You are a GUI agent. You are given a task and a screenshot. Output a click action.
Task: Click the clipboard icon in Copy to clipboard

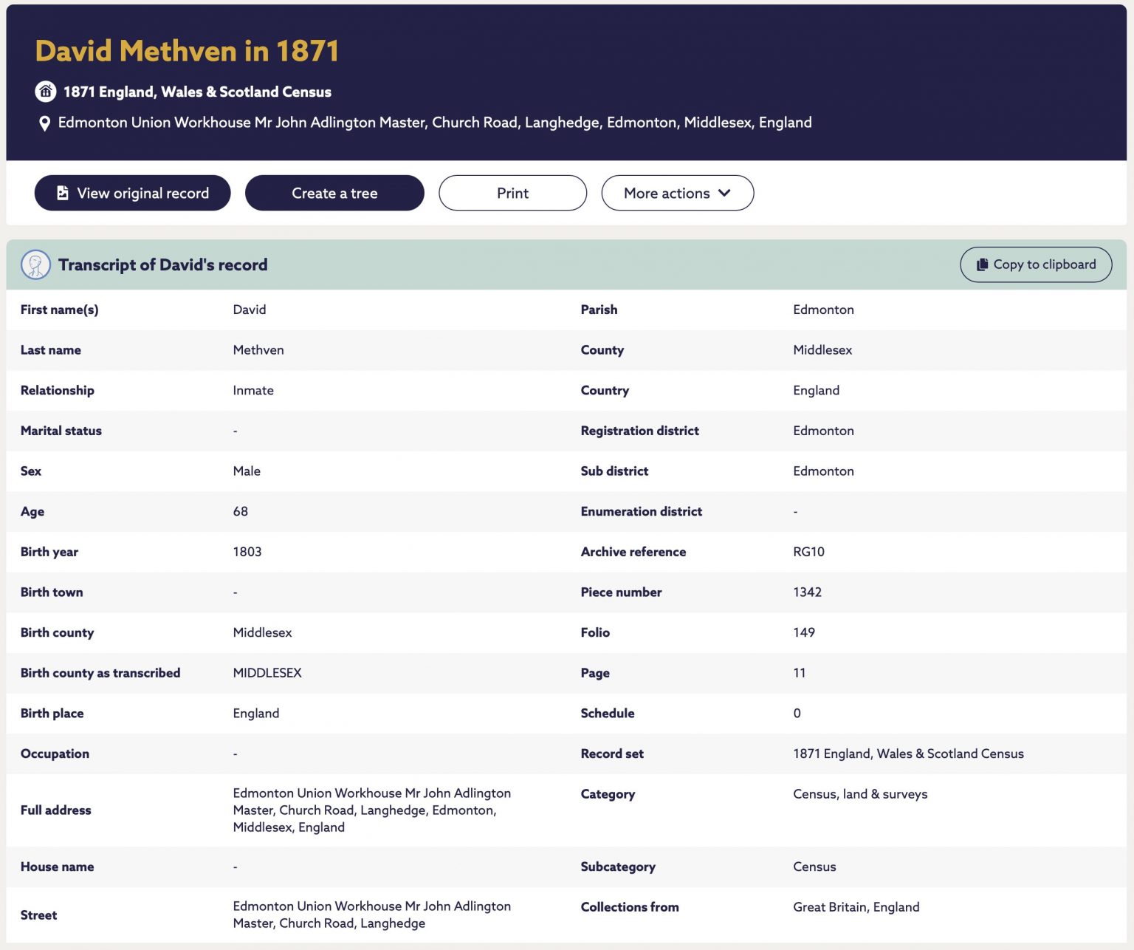[x=982, y=264]
